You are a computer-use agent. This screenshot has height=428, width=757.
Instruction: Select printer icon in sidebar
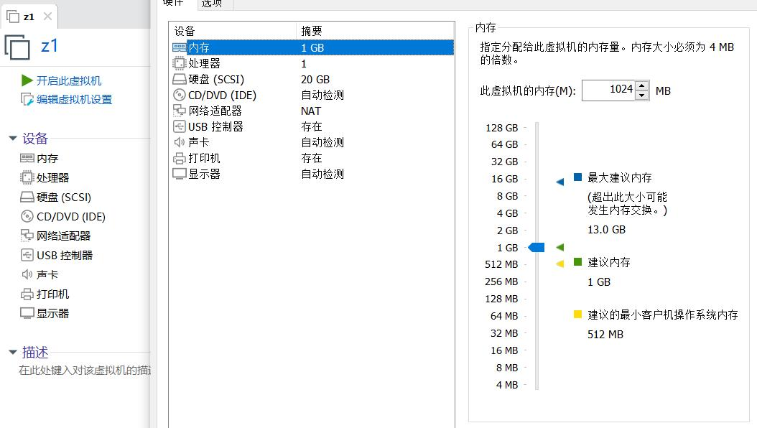point(27,294)
